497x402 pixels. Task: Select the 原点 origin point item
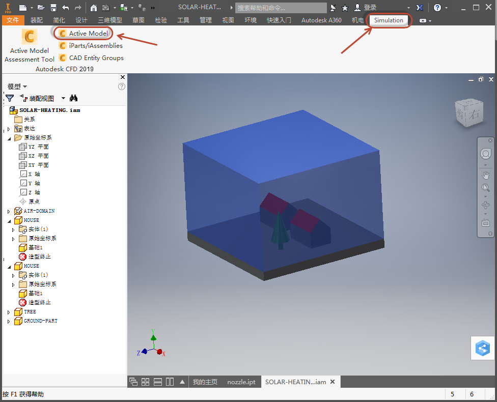(30, 202)
